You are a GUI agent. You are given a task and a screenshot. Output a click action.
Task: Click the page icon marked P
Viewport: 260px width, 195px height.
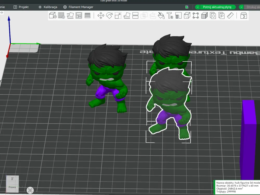pyautogui.click(x=222, y=16)
